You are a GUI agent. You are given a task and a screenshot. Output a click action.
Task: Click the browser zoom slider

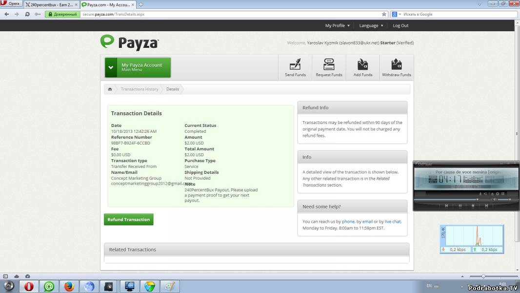483,276
